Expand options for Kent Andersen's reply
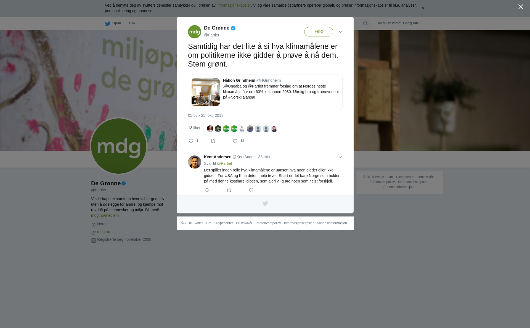This screenshot has height=328, width=530. pyautogui.click(x=340, y=157)
